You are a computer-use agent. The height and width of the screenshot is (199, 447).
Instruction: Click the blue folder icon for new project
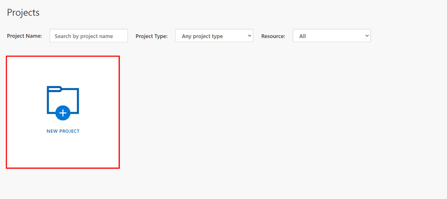tap(63, 103)
